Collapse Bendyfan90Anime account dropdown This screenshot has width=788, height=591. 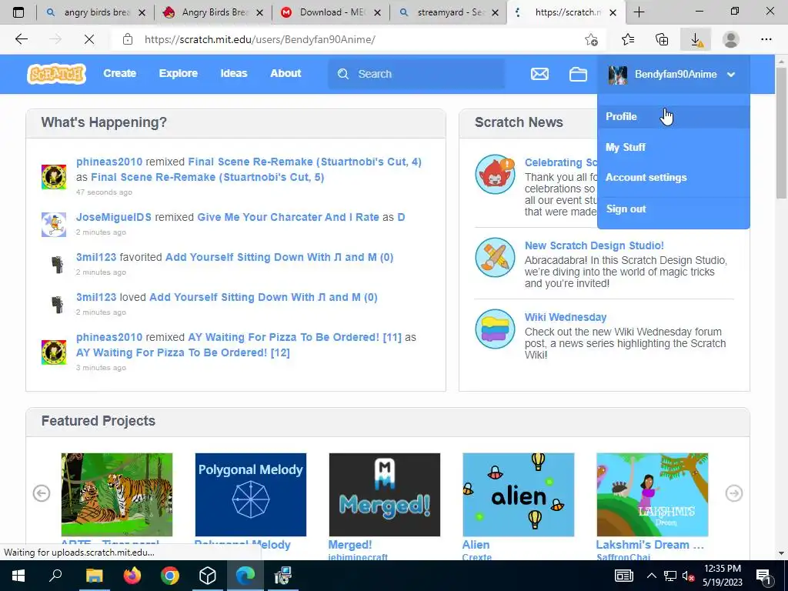click(x=731, y=75)
